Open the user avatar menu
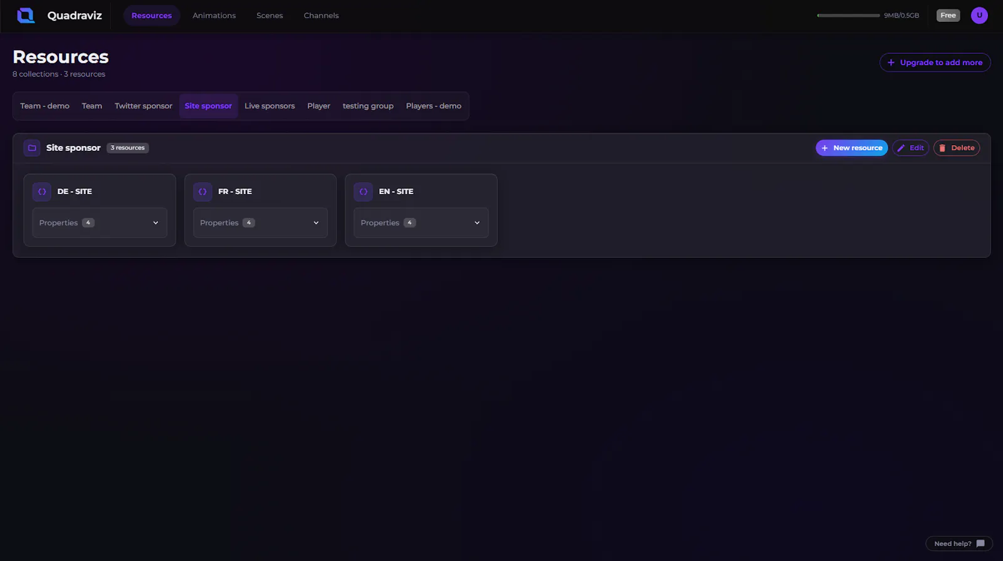This screenshot has width=1003, height=561. [x=979, y=15]
